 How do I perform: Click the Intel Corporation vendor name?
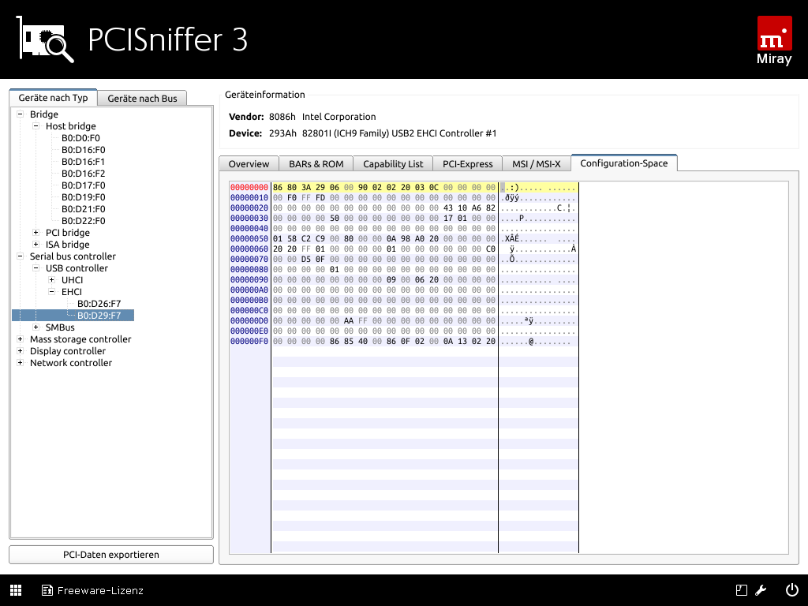[x=339, y=117]
